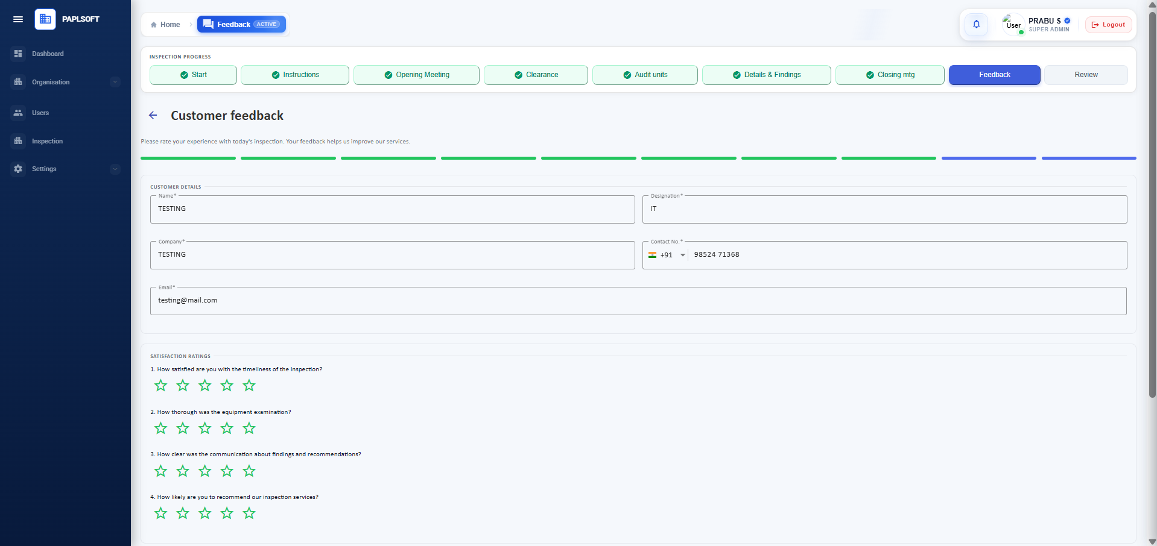Viewport: 1157px width, 546px height.
Task: Rate timeliness one star
Action: coord(160,386)
